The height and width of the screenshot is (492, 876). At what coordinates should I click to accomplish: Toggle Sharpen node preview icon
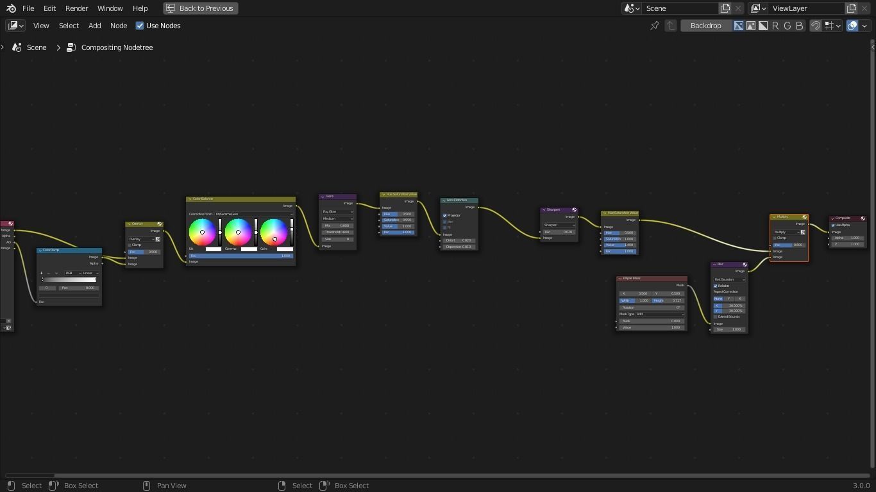574,209
